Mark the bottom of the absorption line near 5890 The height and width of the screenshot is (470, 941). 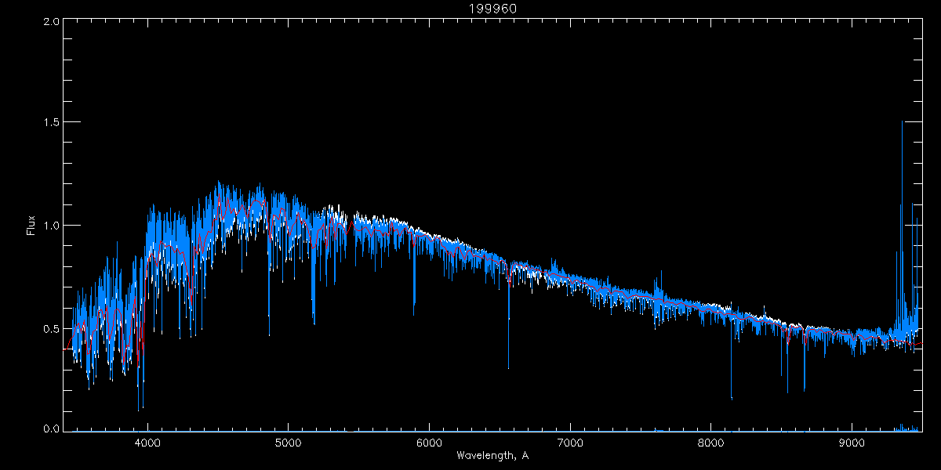(x=414, y=313)
